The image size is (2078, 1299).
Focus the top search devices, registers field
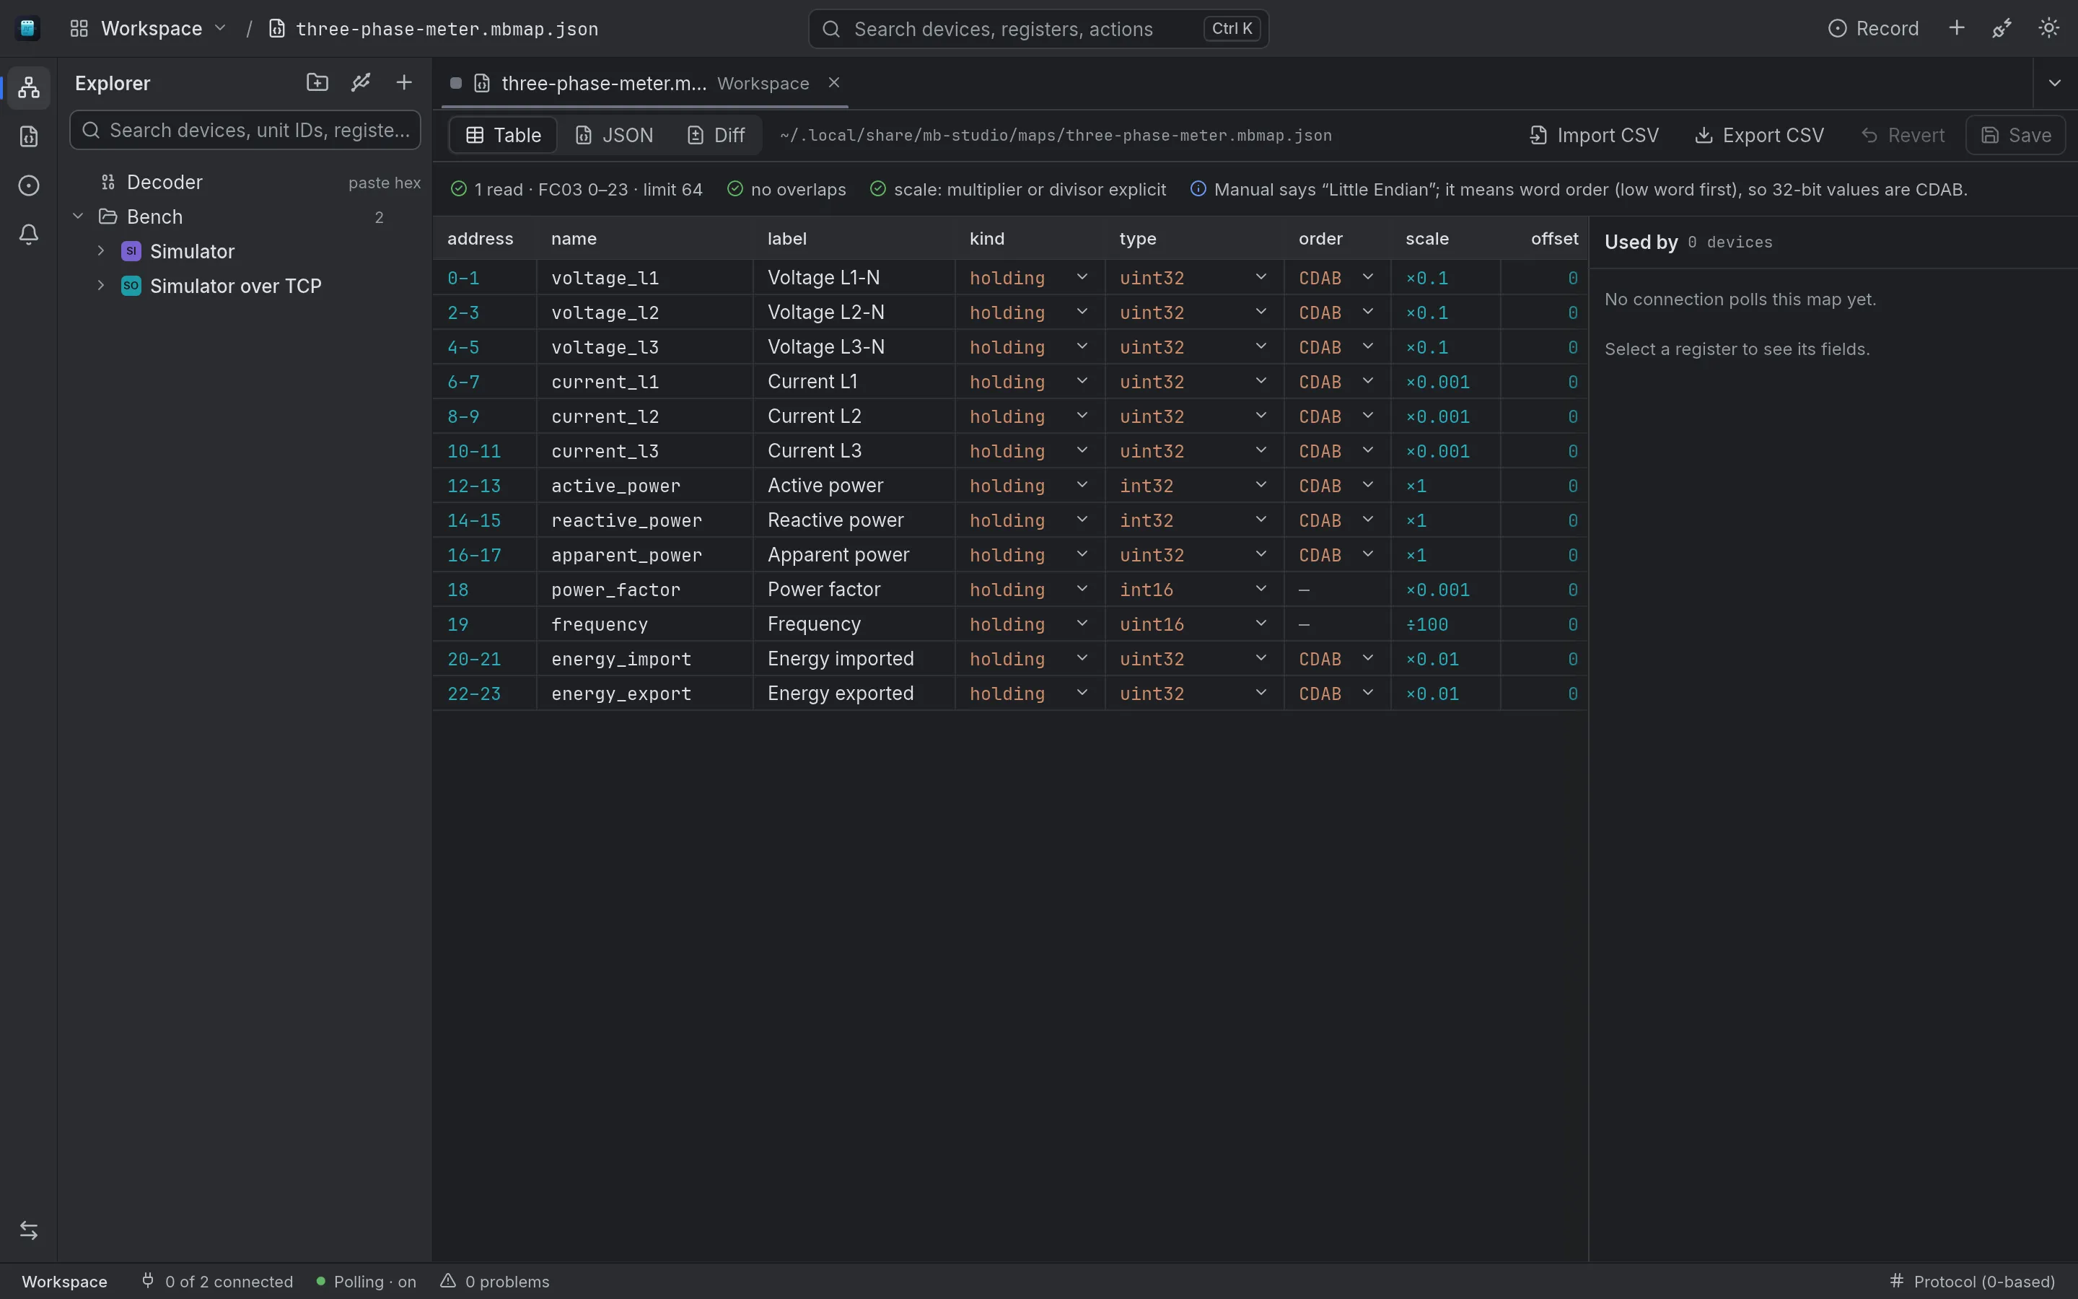(x=1038, y=28)
